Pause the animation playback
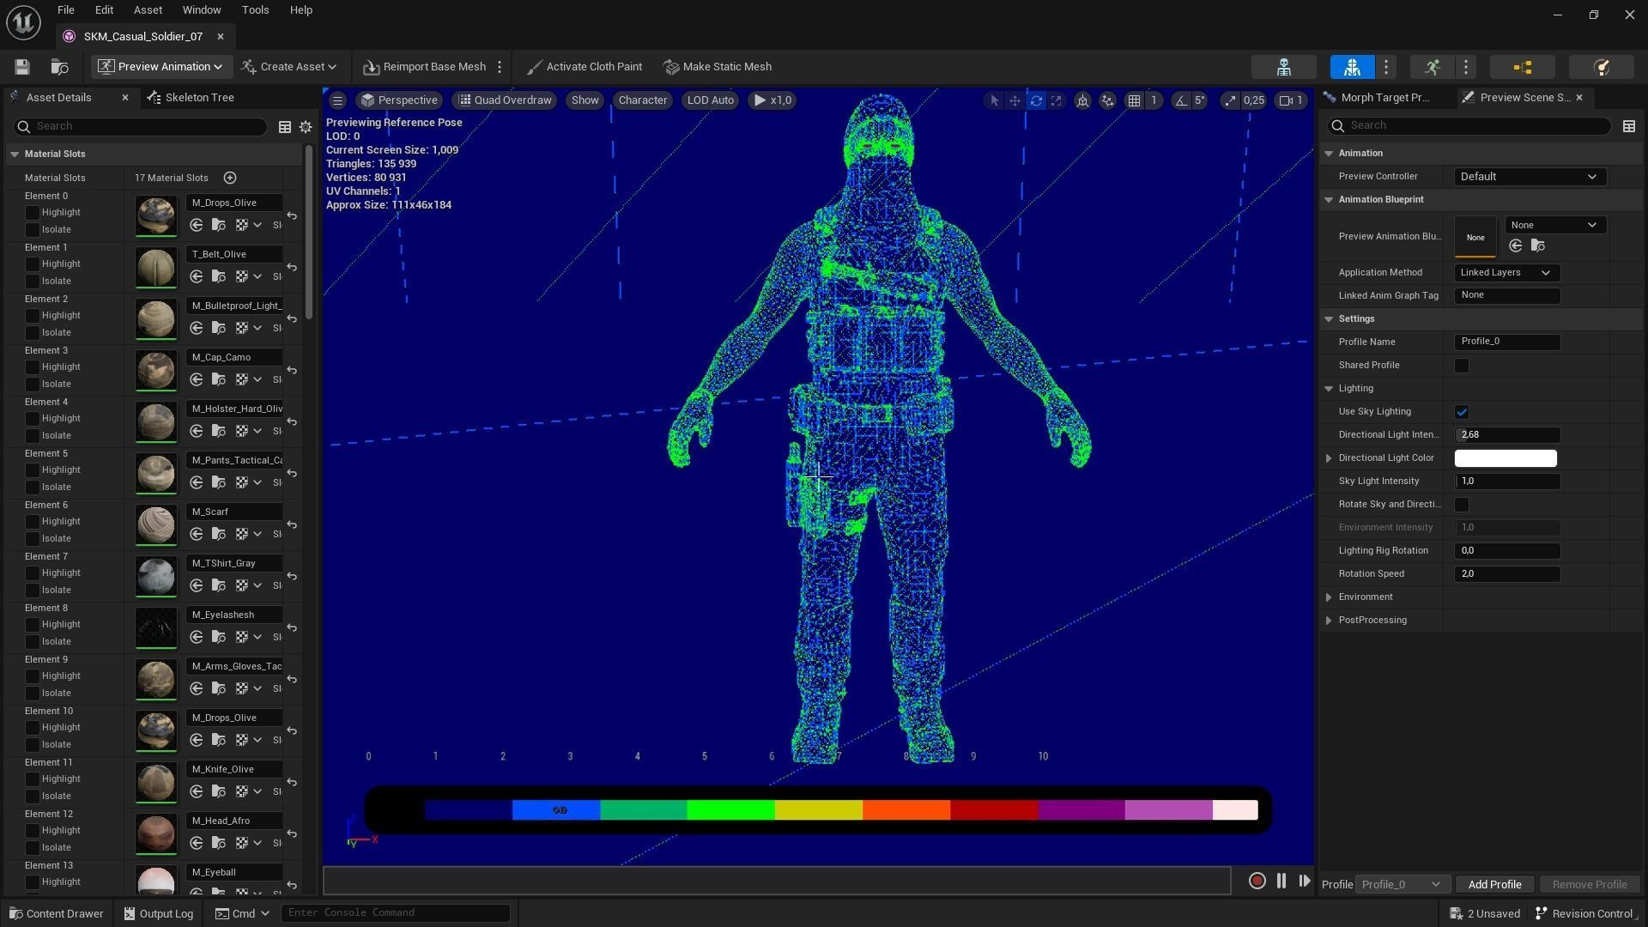Screen dimensions: 1648x927 point(1281,881)
